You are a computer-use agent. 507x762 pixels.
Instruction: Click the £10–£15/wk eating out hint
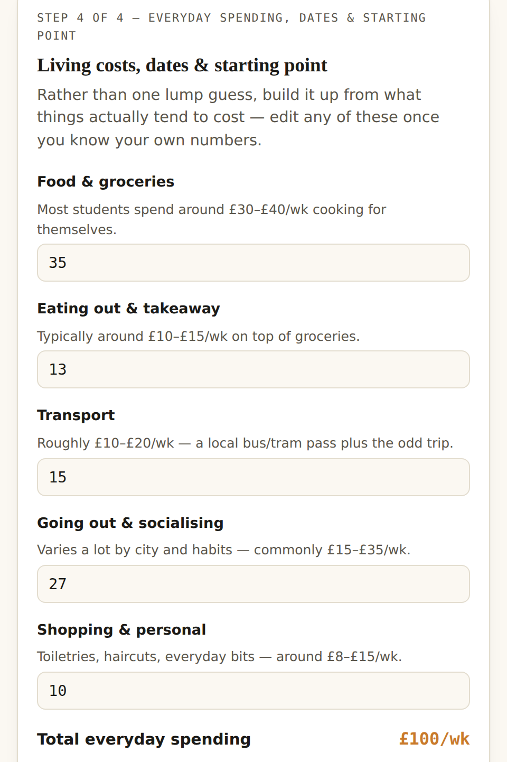coord(199,337)
